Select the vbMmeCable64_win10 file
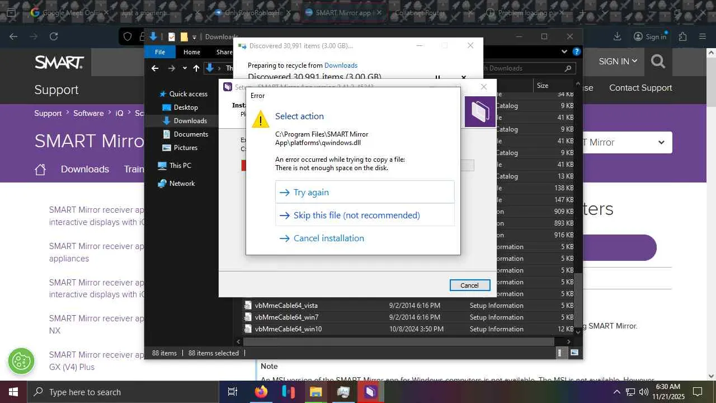Screen dimensions: 716x403 pyautogui.click(x=288, y=329)
